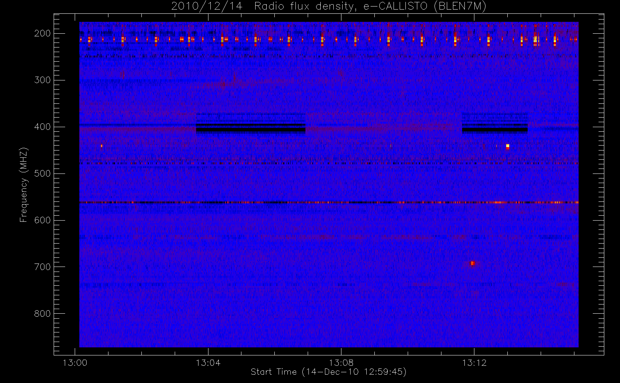Click the 13:08 time tick label

[x=341, y=363]
